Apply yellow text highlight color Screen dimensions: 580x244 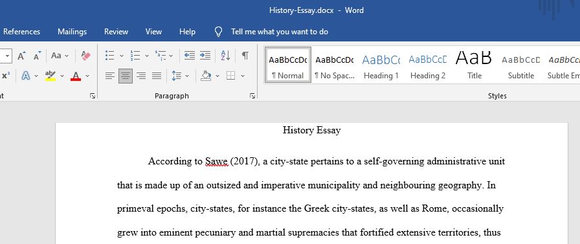click(50, 76)
